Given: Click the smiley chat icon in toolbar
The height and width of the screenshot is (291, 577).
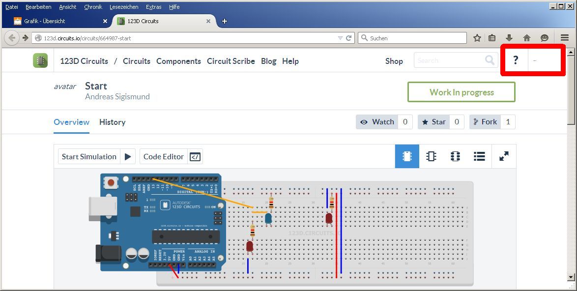Looking at the screenshot, I should tap(545, 38).
